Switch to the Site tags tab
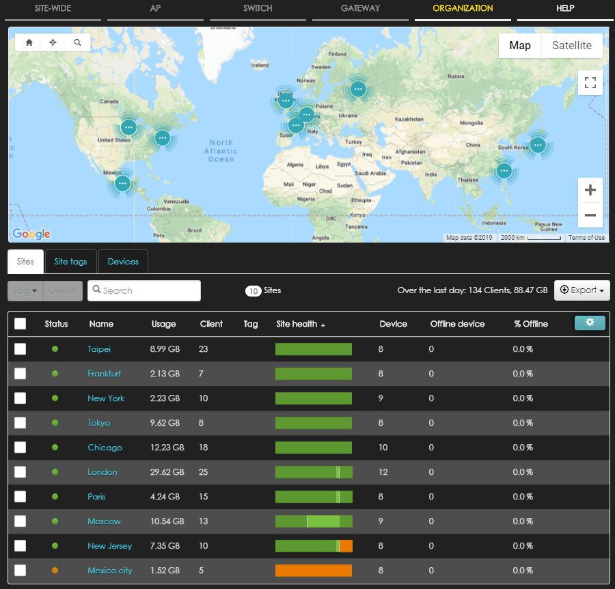Viewport: 615px width, 589px height. 70,262
